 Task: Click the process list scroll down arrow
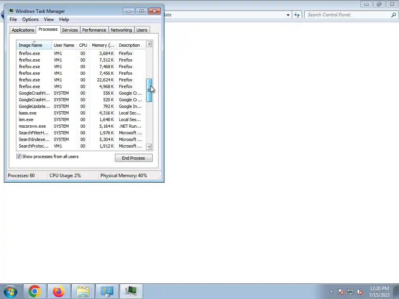coord(149,147)
